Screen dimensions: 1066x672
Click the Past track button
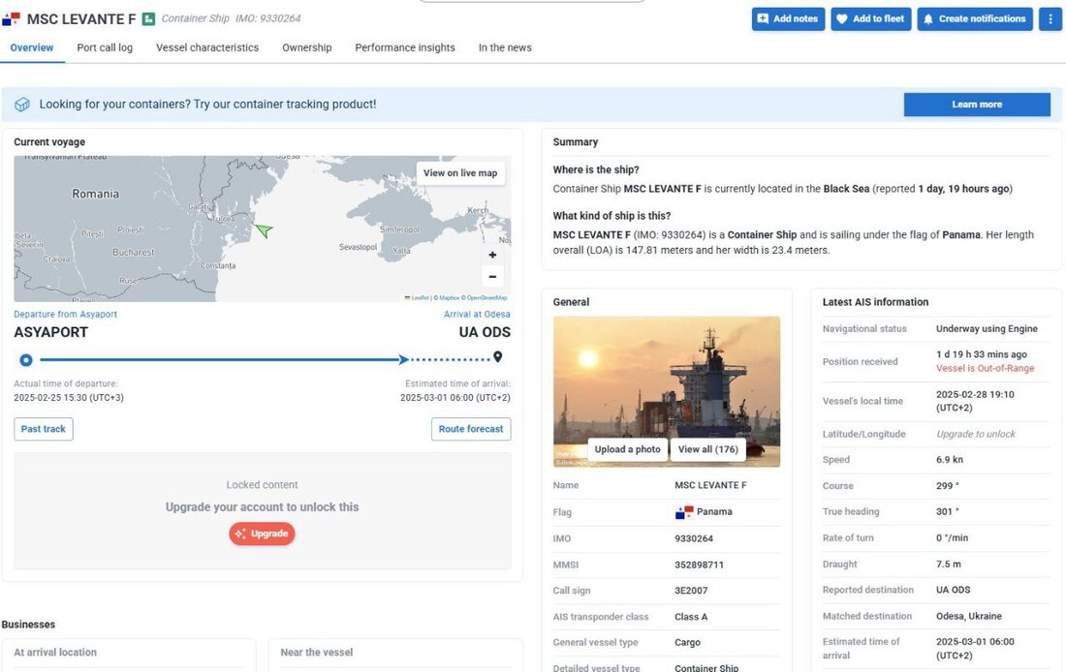[44, 429]
